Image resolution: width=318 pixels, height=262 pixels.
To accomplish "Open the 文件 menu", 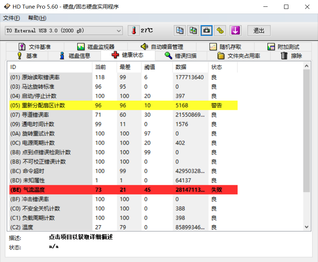I will [x=11, y=18].
